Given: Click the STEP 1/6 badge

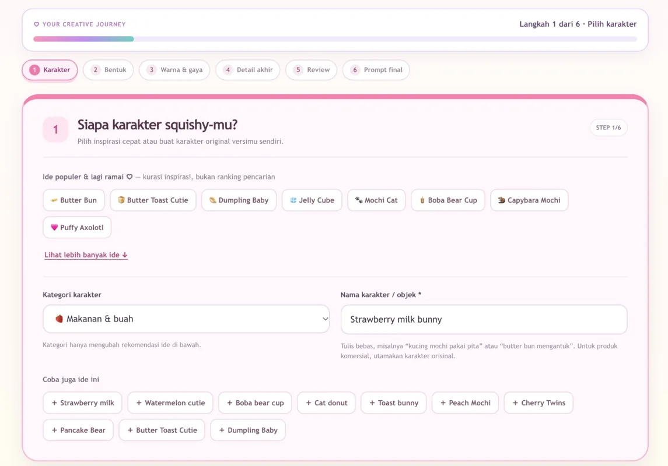Looking at the screenshot, I should click(x=608, y=128).
